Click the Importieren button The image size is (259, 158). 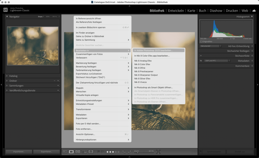pos(19,152)
